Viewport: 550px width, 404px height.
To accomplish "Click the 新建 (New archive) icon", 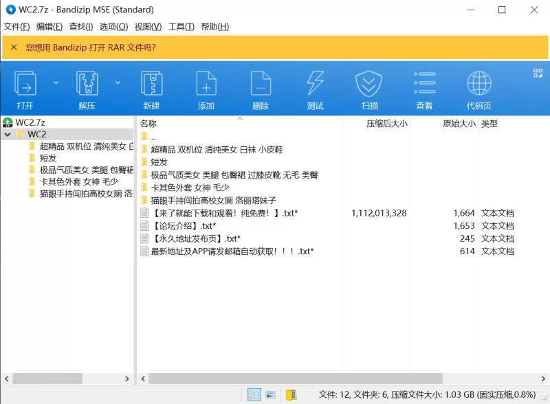I will (151, 83).
